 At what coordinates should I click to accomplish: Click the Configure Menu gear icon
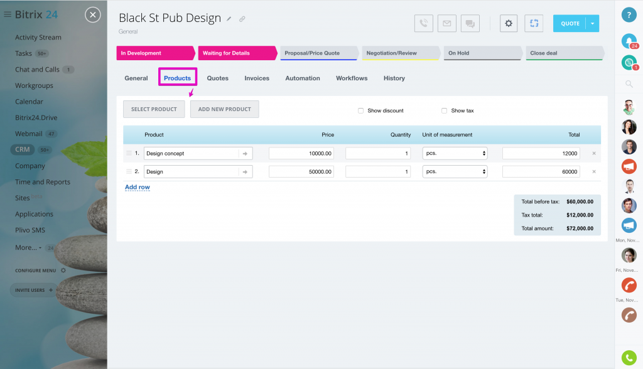(x=63, y=270)
